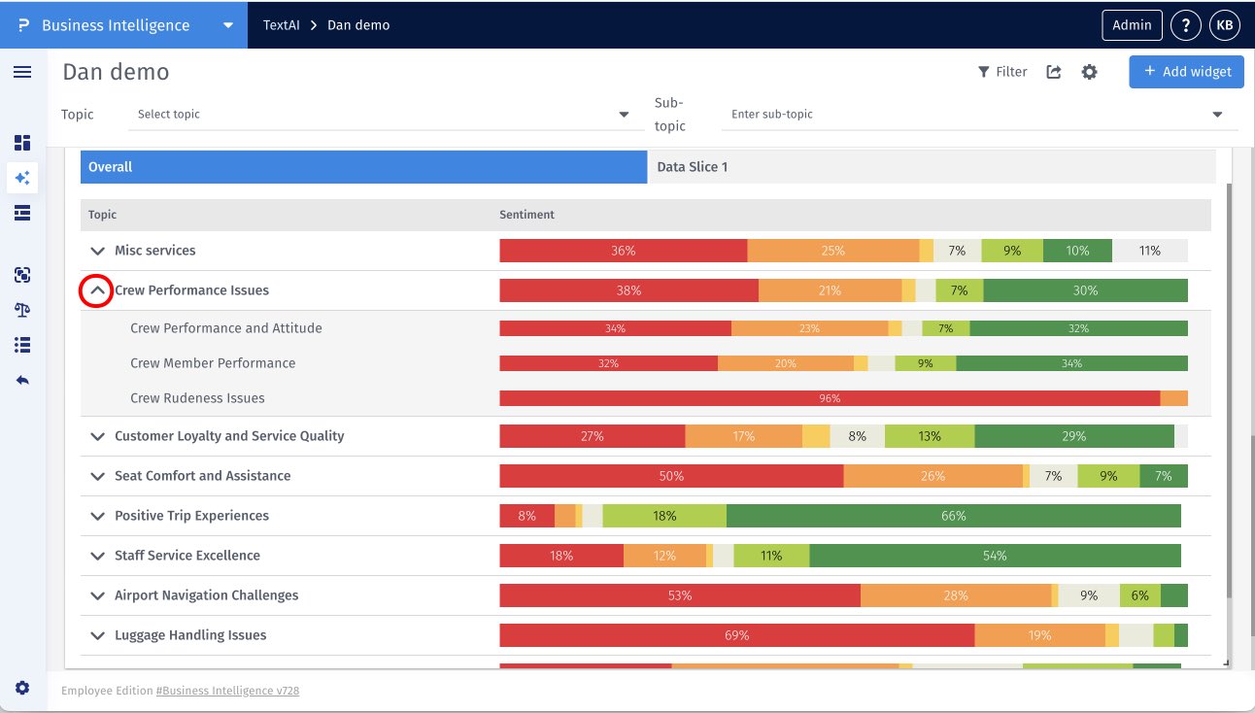Open the Select topic dropdown
The image size is (1255, 713).
pos(384,115)
